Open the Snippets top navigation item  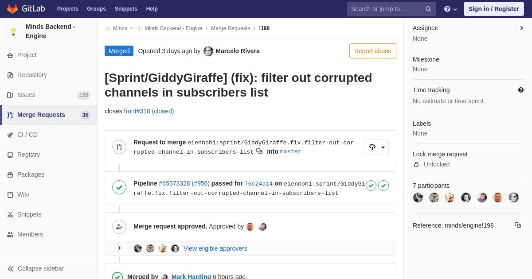click(126, 9)
